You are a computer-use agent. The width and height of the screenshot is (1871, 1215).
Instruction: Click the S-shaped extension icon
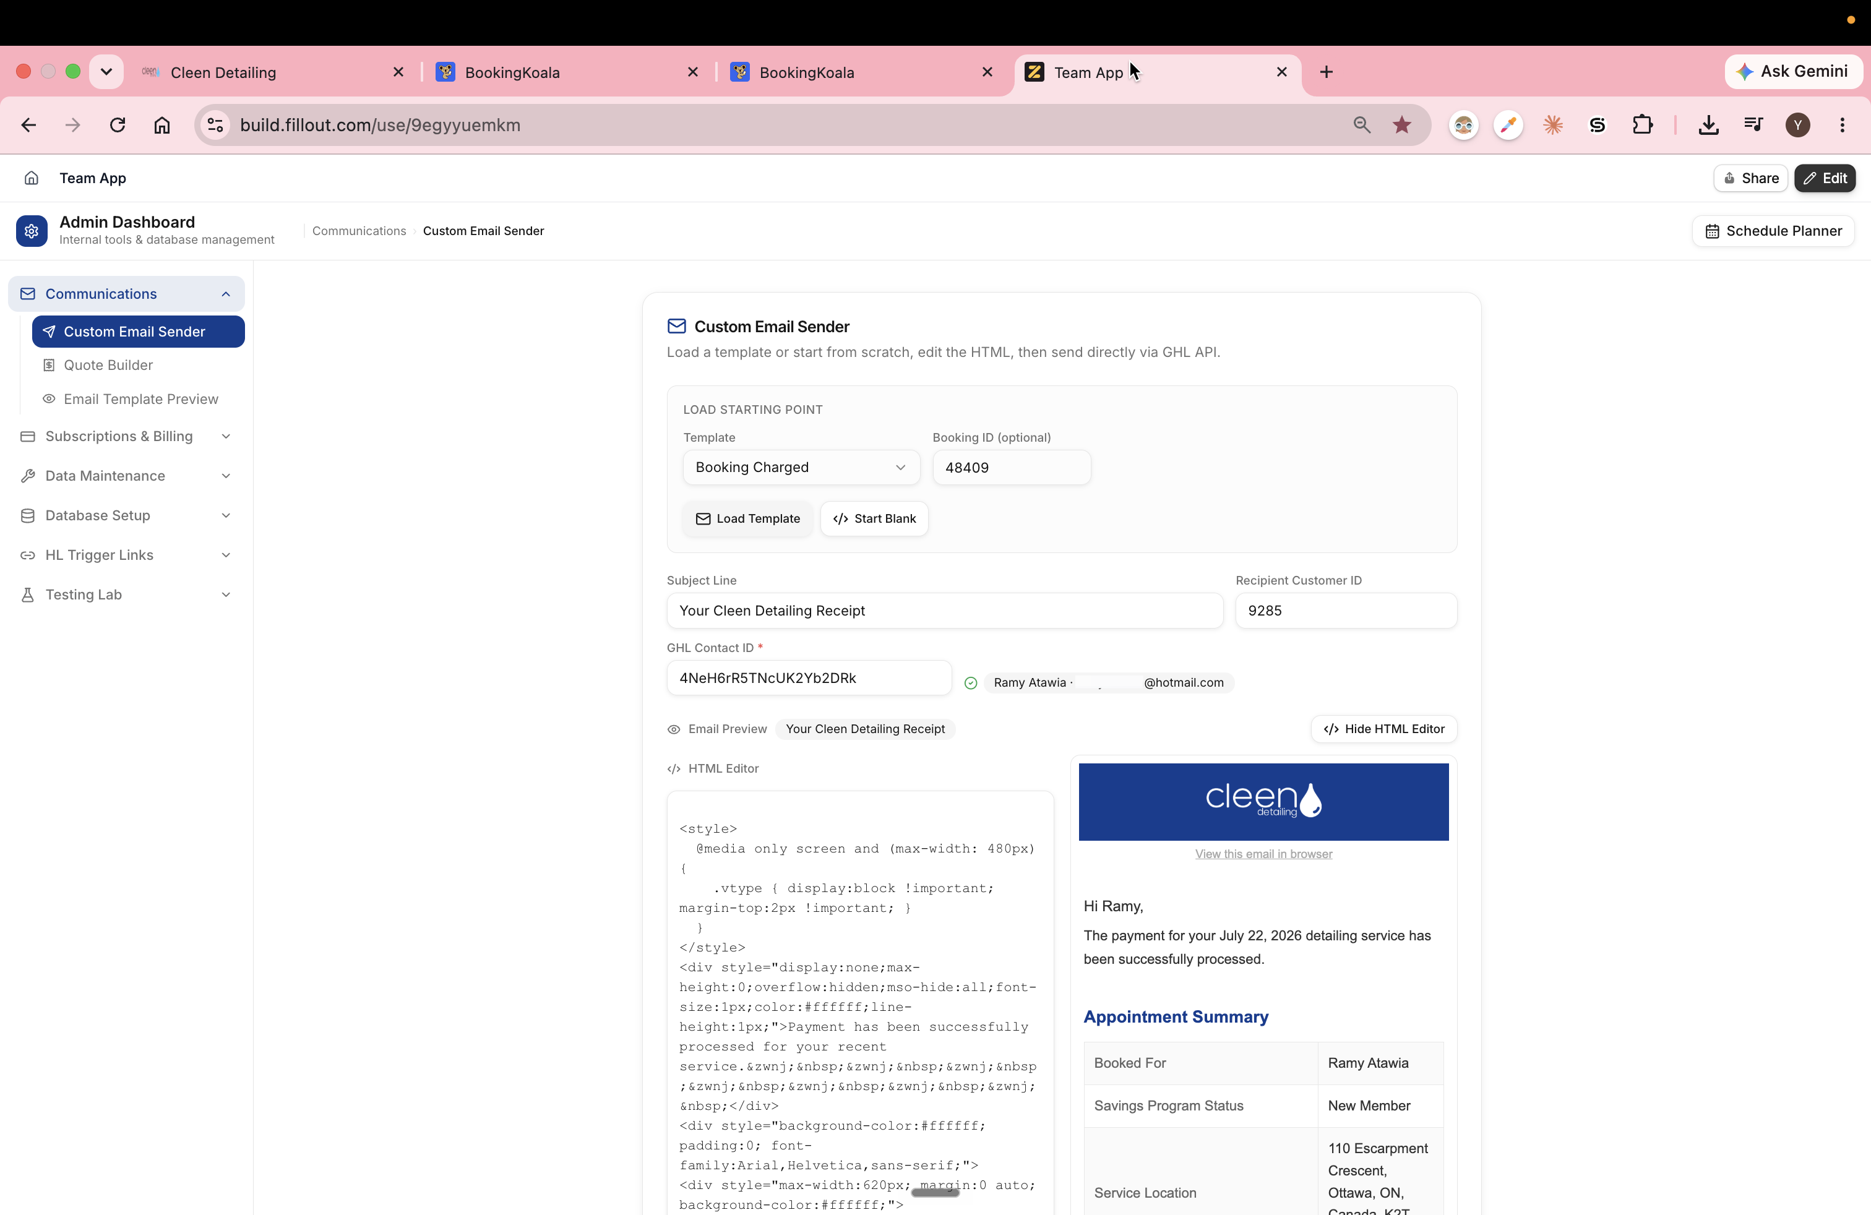[1598, 125]
